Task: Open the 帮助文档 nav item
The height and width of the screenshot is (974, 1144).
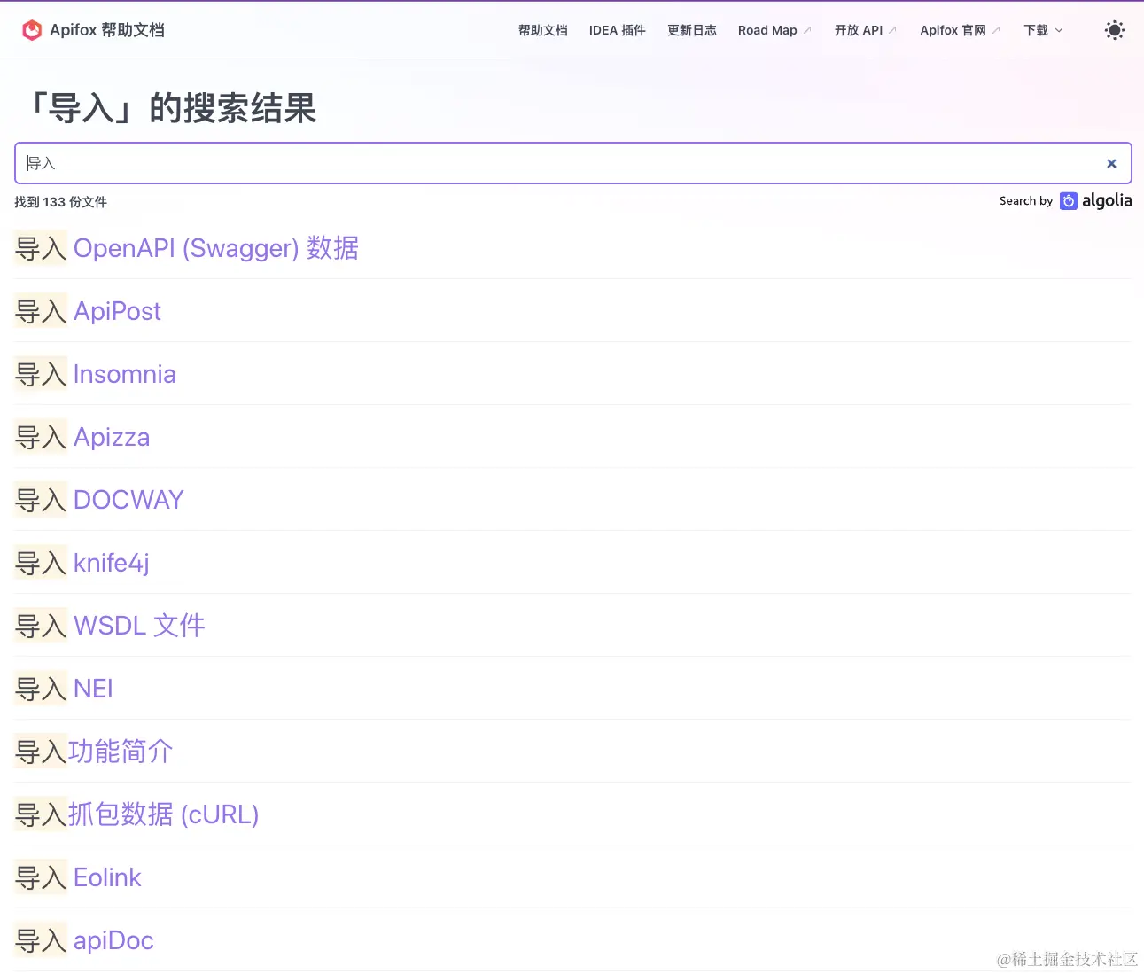Action: click(542, 30)
